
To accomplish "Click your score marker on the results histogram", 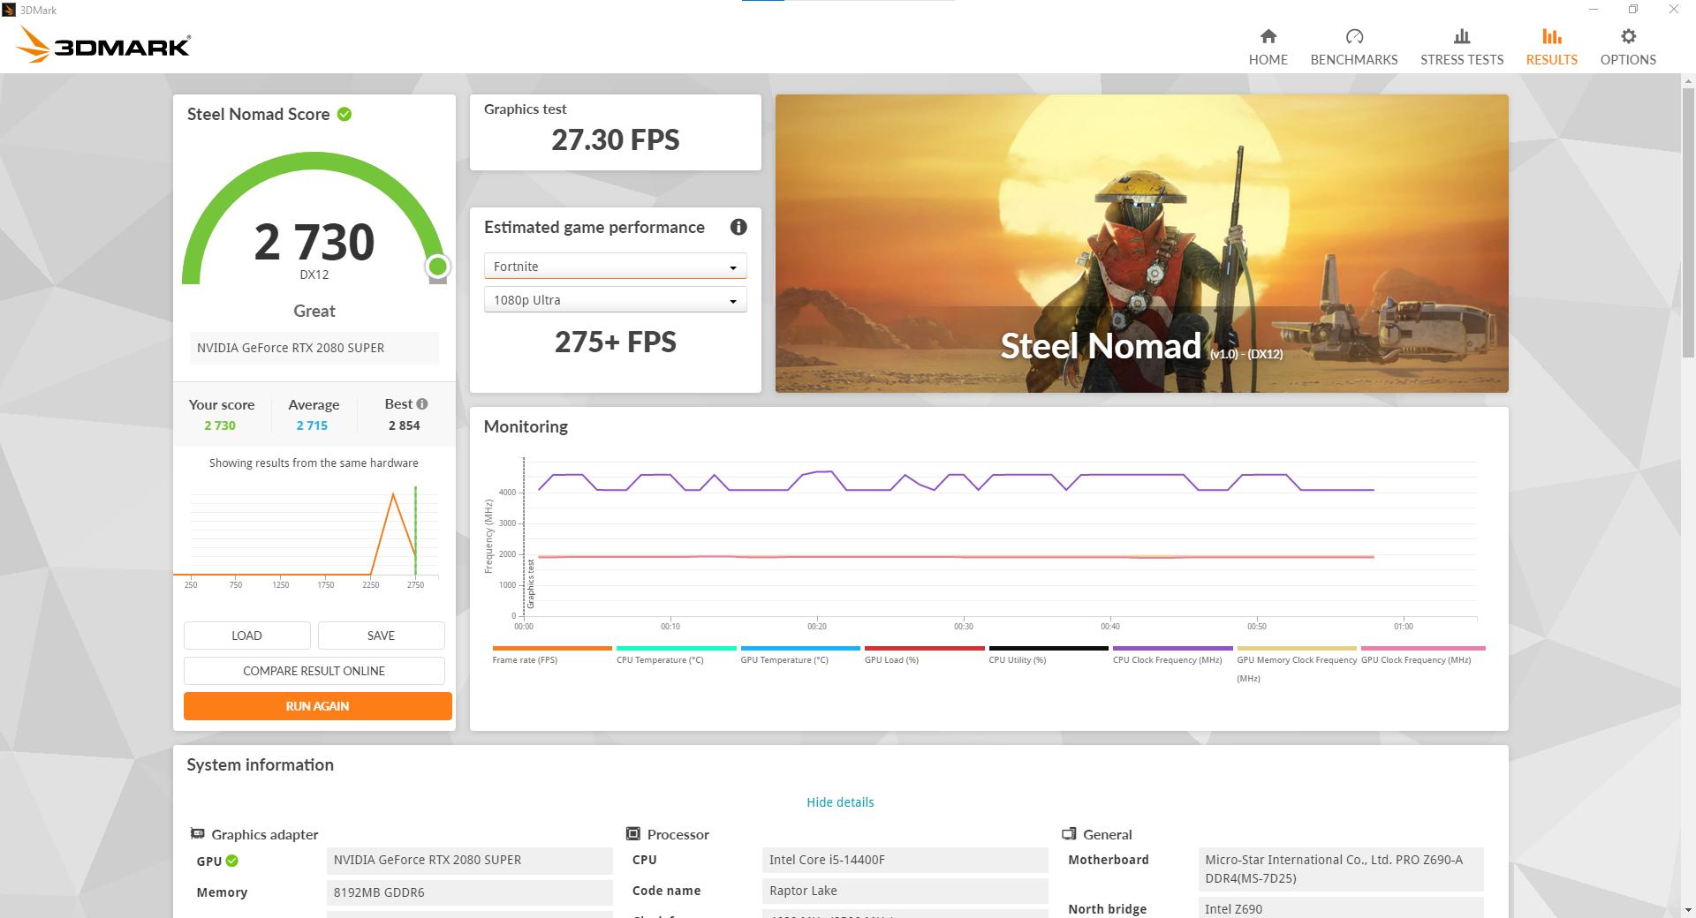I will click(415, 530).
